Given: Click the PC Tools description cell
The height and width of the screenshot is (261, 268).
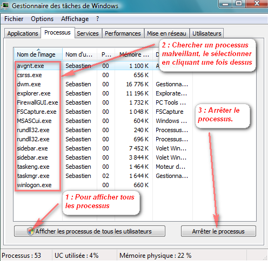Looking at the screenshot, I should 171,102.
